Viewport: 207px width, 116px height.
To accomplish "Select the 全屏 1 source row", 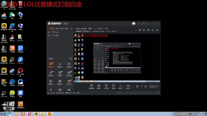I will (x=60, y=35).
